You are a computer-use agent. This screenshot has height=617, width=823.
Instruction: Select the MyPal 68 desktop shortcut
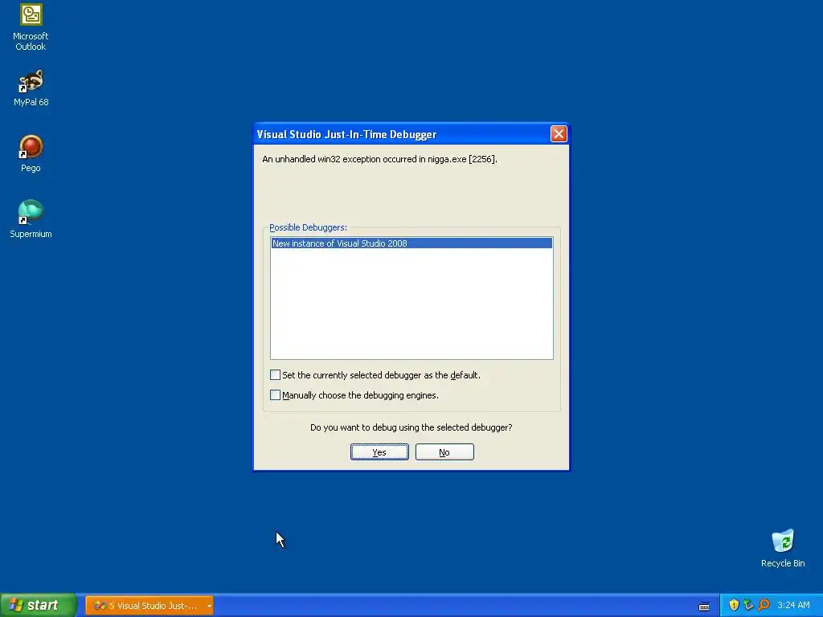pos(31,88)
